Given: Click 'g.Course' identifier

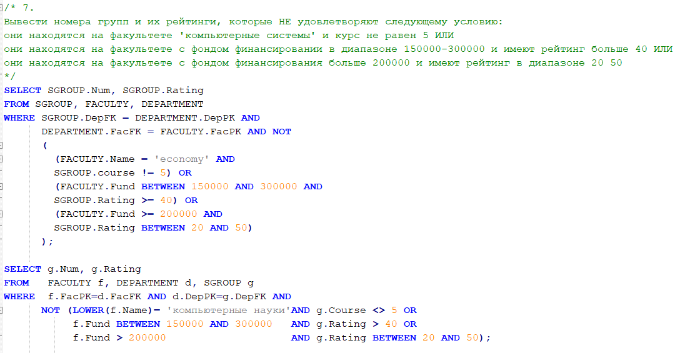Looking at the screenshot, I should click(x=341, y=310).
